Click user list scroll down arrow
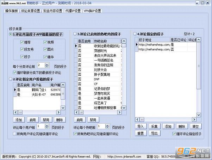212x160 pixels. pos(63,108)
